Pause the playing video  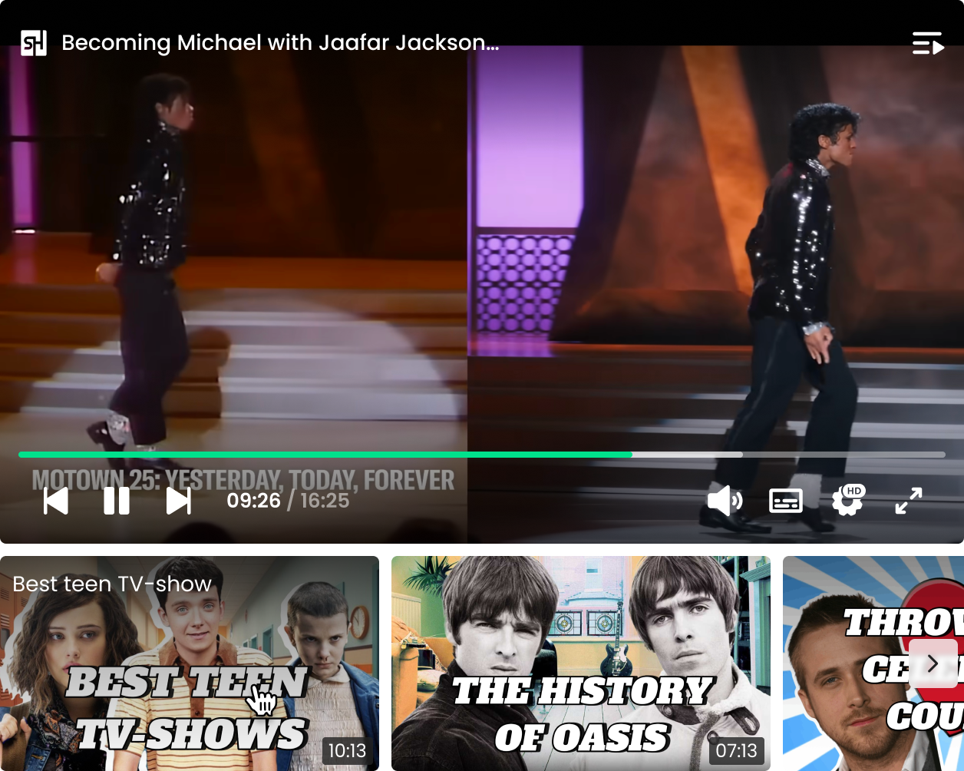(x=117, y=501)
